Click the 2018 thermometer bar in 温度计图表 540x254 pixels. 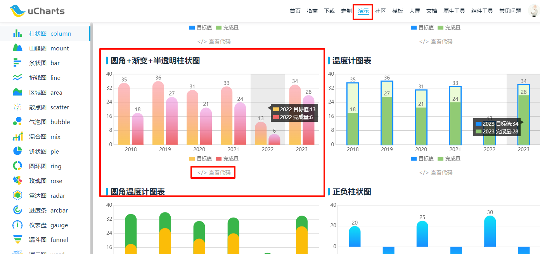pos(353,114)
